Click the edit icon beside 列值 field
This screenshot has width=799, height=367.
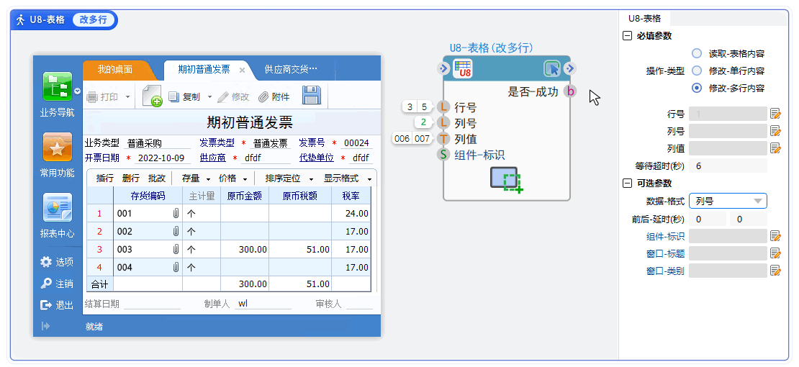(x=775, y=148)
